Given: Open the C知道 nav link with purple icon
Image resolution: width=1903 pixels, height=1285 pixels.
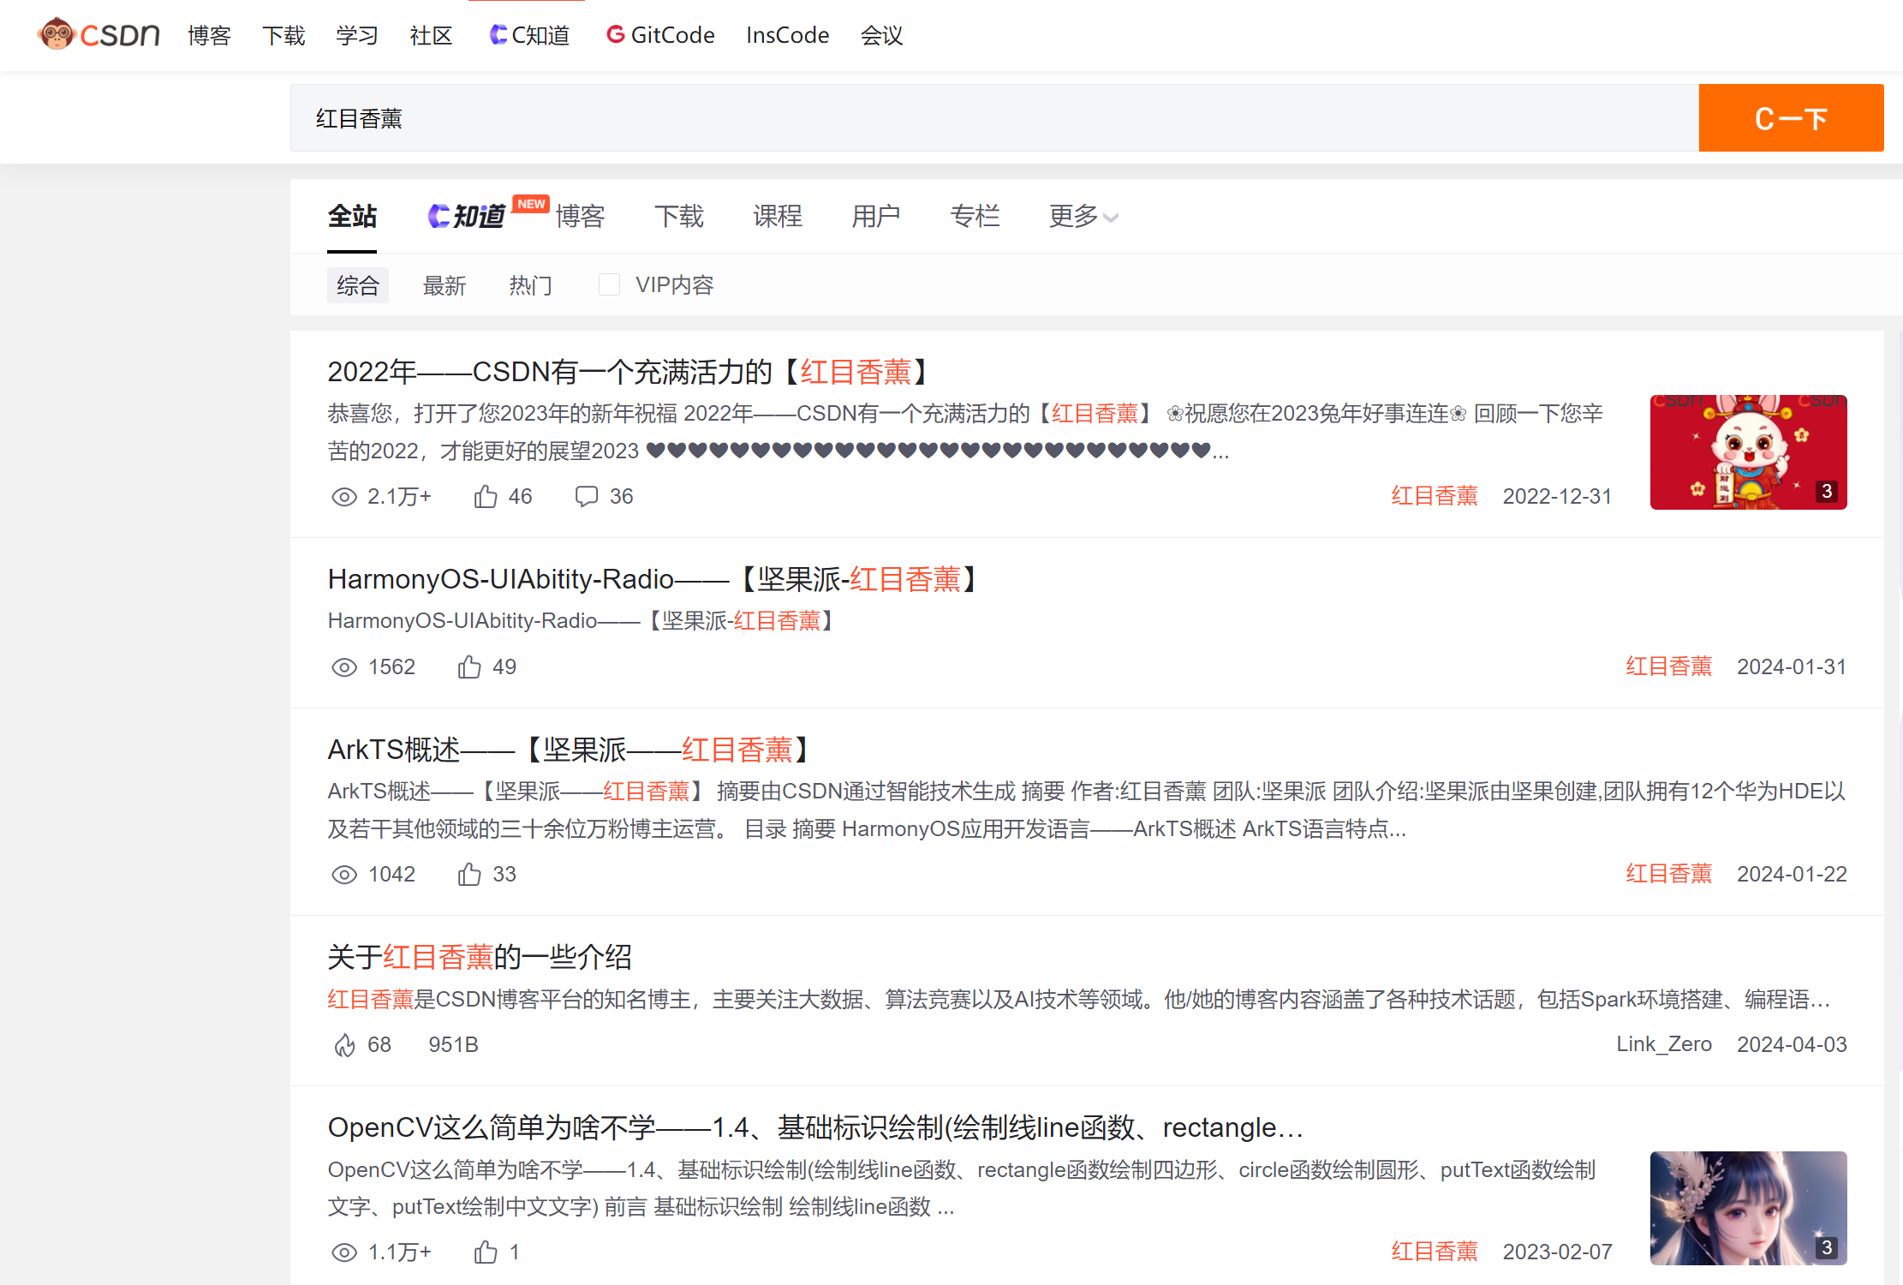Looking at the screenshot, I should click(x=529, y=35).
